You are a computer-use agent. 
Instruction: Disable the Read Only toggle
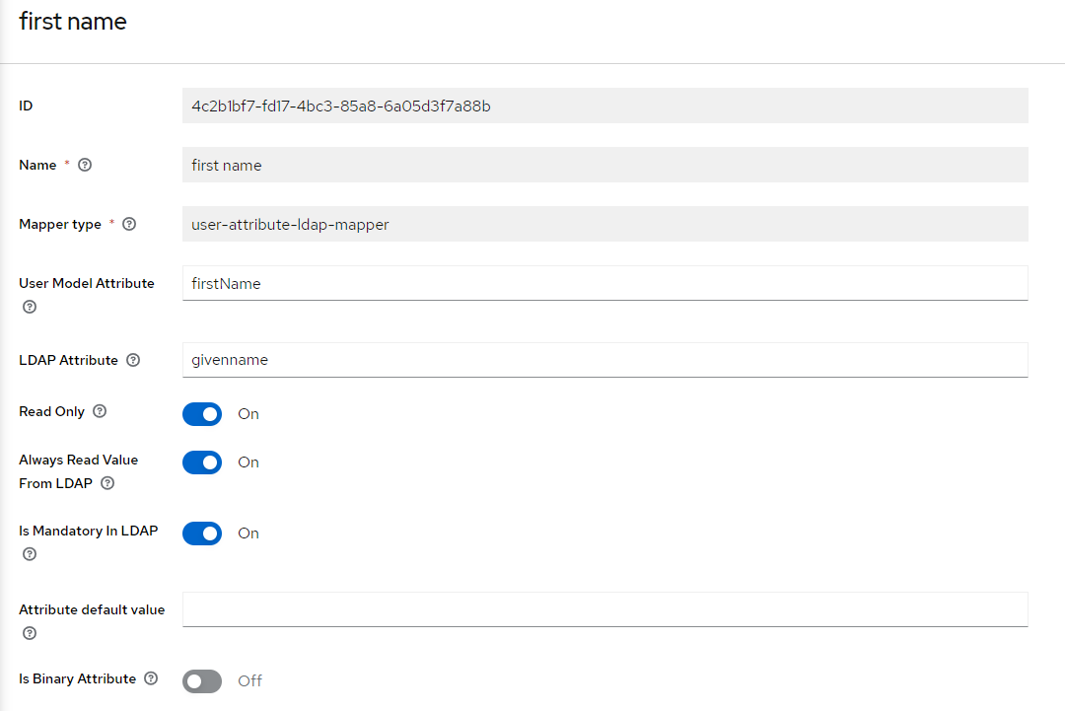click(202, 414)
